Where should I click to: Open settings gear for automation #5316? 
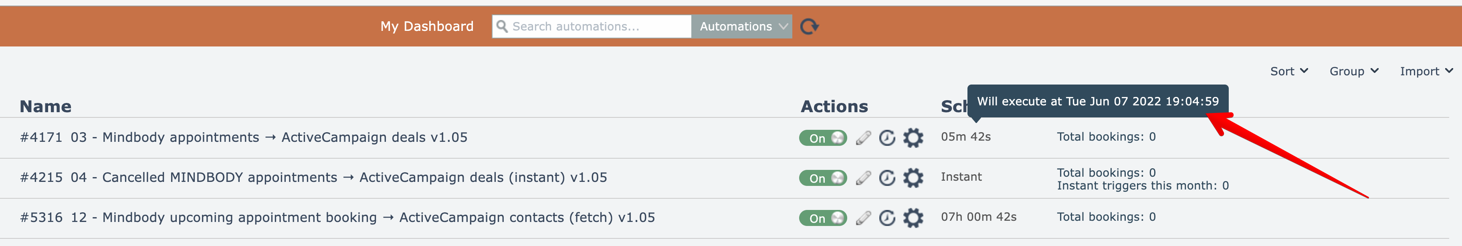[913, 218]
